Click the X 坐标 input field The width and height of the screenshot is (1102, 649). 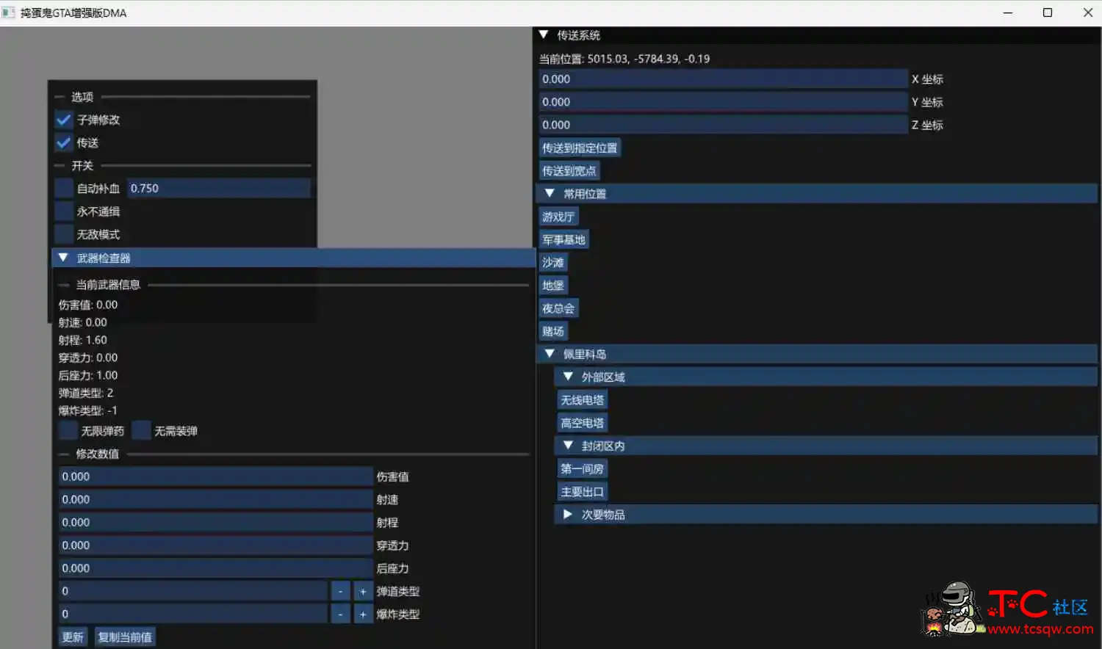tap(724, 79)
